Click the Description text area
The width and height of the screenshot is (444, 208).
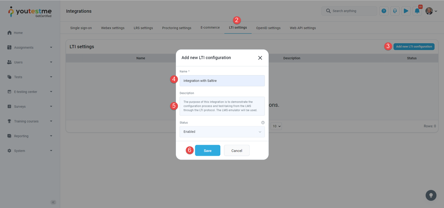point(222,106)
